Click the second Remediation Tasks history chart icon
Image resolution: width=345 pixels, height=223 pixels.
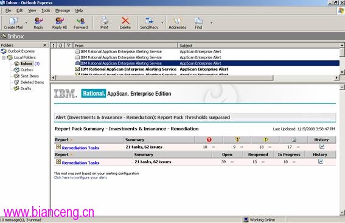point(321,161)
